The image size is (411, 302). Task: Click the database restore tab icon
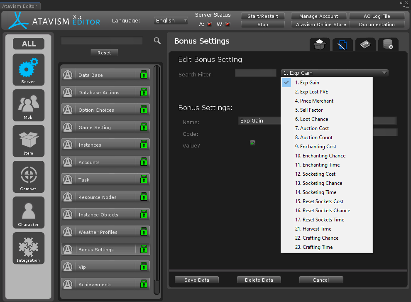(x=388, y=45)
